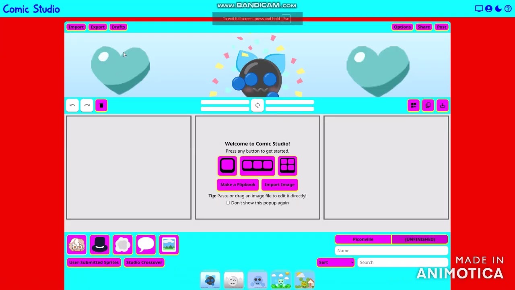Click the download icon in the toolbar
This screenshot has height=290, width=515.
click(443, 106)
